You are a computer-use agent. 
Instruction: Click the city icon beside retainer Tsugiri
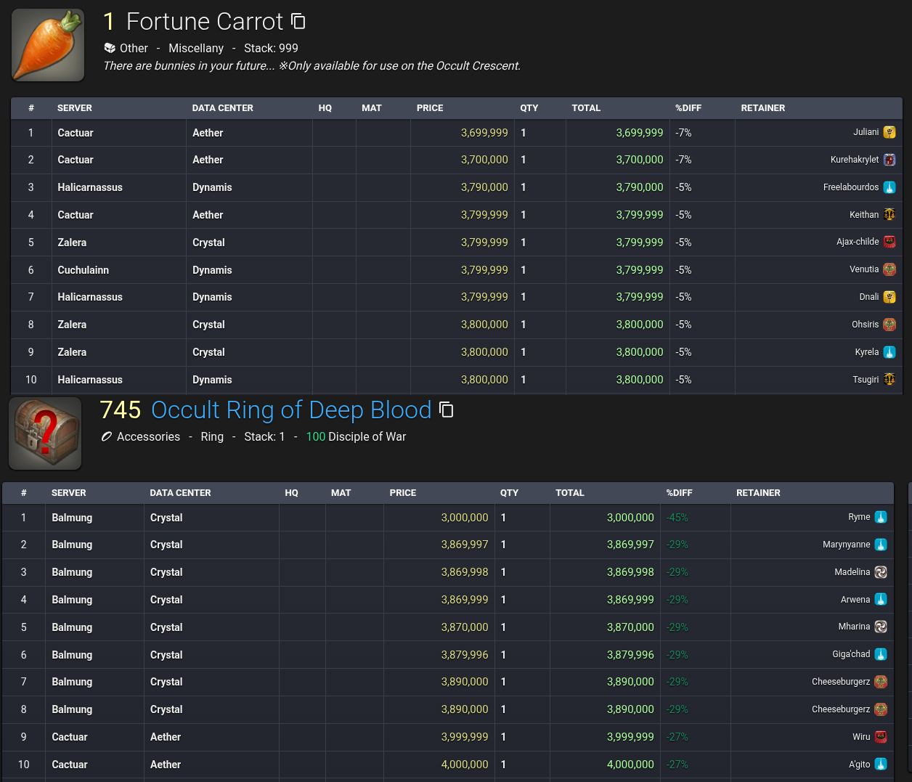pos(889,379)
